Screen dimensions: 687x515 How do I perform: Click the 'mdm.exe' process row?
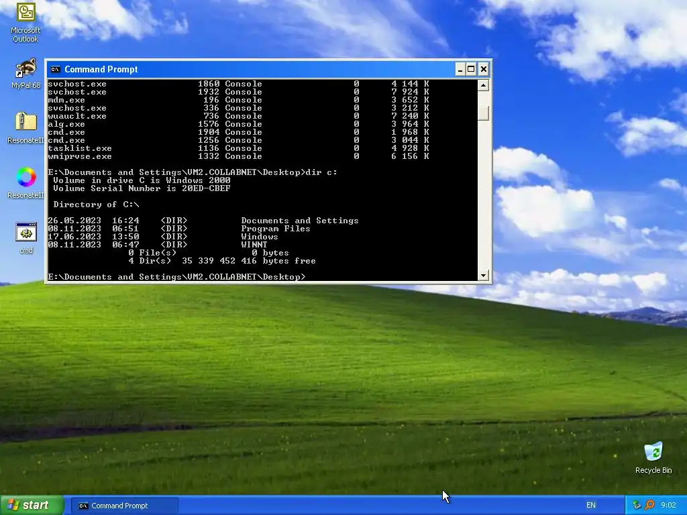coord(238,100)
